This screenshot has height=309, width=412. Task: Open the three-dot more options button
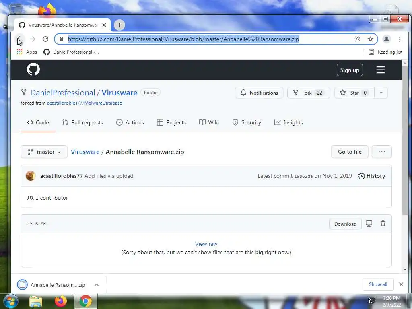[382, 152]
